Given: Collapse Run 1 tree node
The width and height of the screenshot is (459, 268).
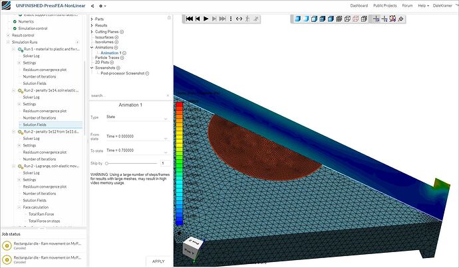Looking at the screenshot, I should 14,49.
